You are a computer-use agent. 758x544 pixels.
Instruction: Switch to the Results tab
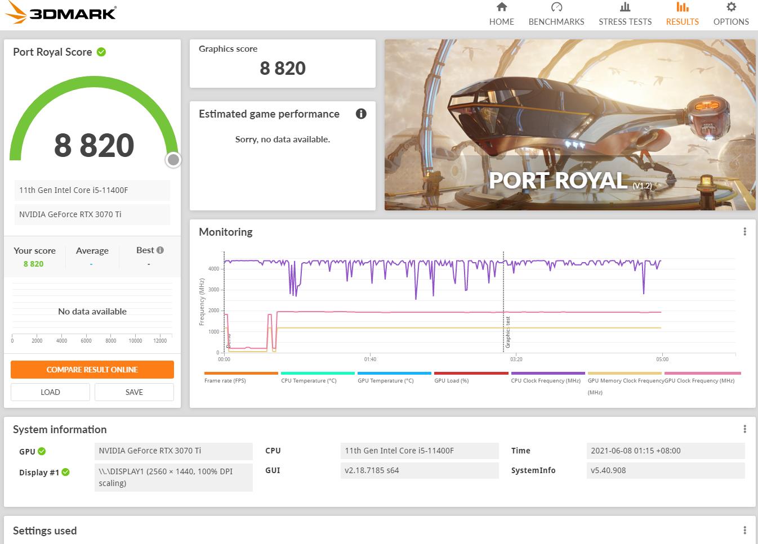tap(682, 14)
